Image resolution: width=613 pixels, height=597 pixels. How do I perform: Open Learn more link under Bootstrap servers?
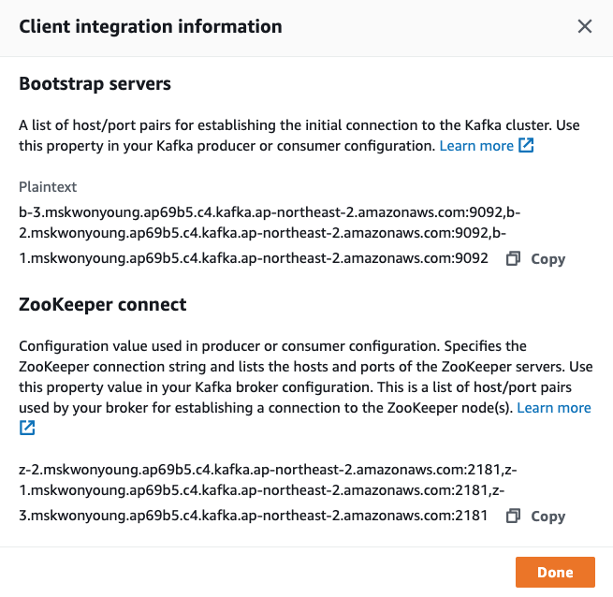476,146
